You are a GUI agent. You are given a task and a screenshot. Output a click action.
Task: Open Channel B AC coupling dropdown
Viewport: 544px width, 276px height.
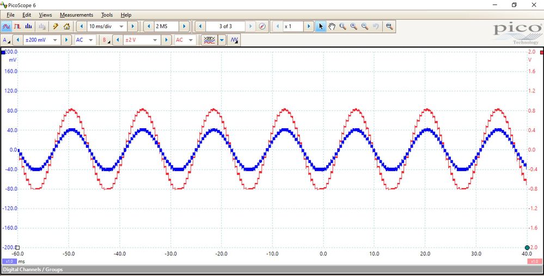coord(191,40)
